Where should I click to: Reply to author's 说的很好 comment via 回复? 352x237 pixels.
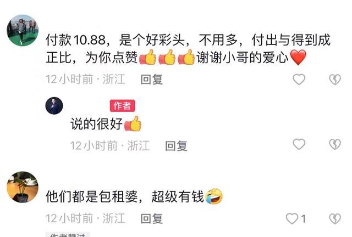(x=176, y=146)
